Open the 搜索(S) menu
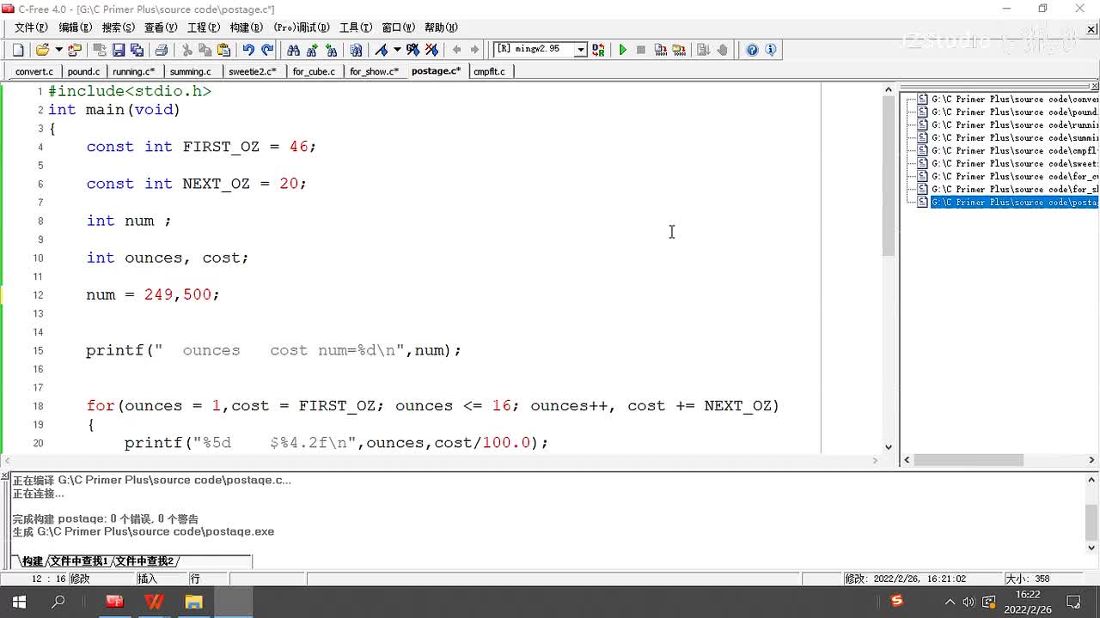Image resolution: width=1100 pixels, height=618 pixels. coord(118,27)
